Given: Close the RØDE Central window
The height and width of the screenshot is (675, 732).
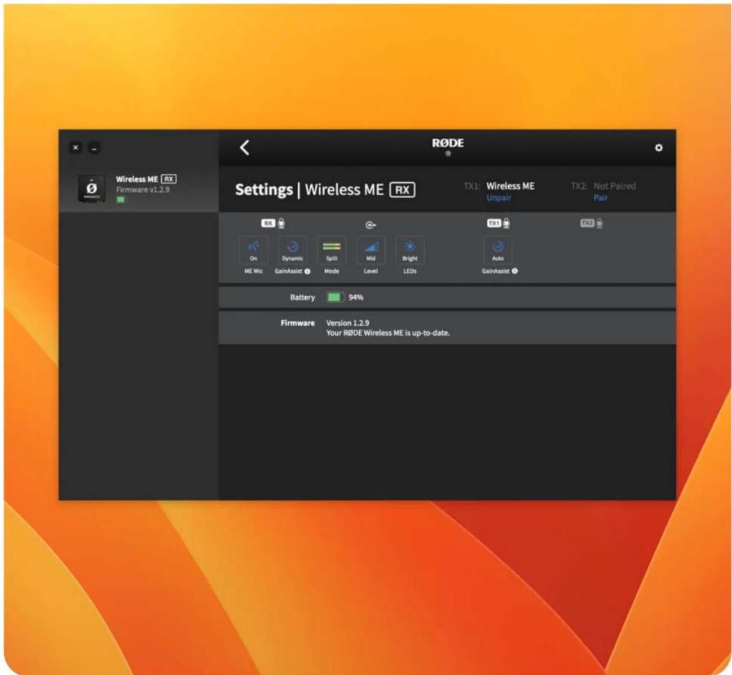Looking at the screenshot, I should pos(76,148).
